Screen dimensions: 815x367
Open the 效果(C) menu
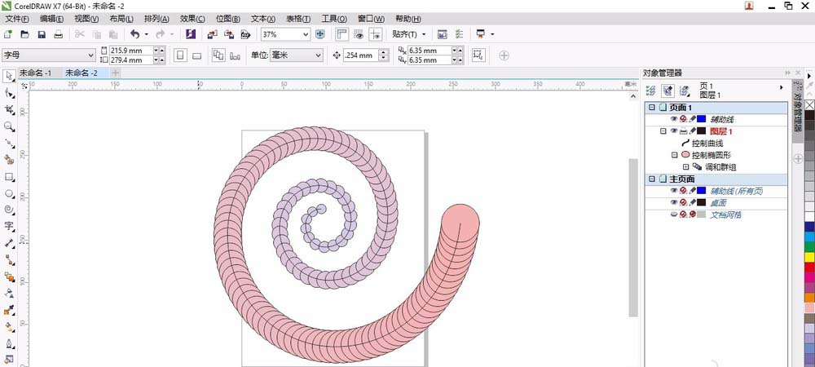click(x=192, y=19)
